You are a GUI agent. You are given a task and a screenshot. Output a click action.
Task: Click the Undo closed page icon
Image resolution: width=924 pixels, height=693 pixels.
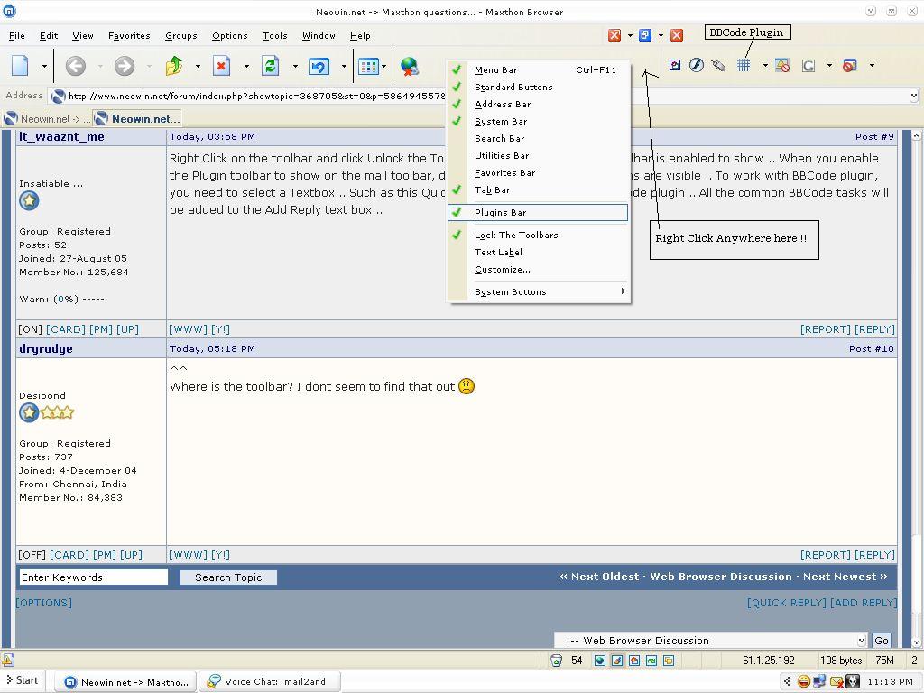[319, 66]
